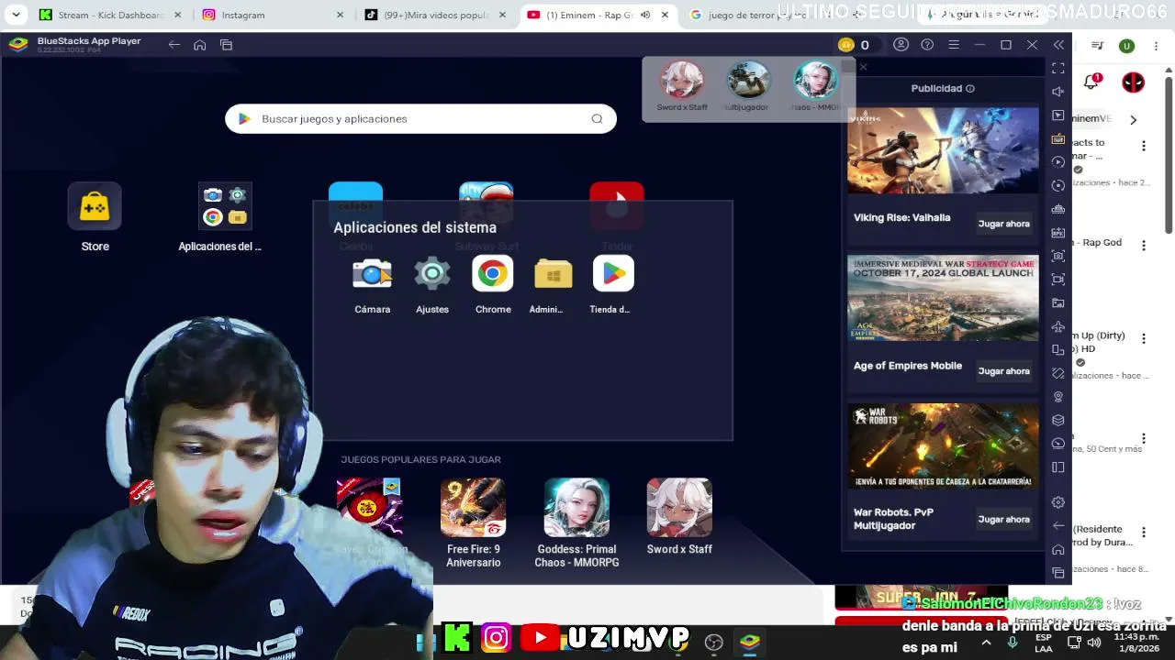The width and height of the screenshot is (1175, 660).
Task: Enter BlueStacks full screen mode
Action: pyautogui.click(x=1058, y=68)
